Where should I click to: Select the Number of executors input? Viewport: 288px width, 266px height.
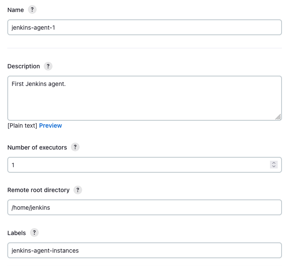138,165
